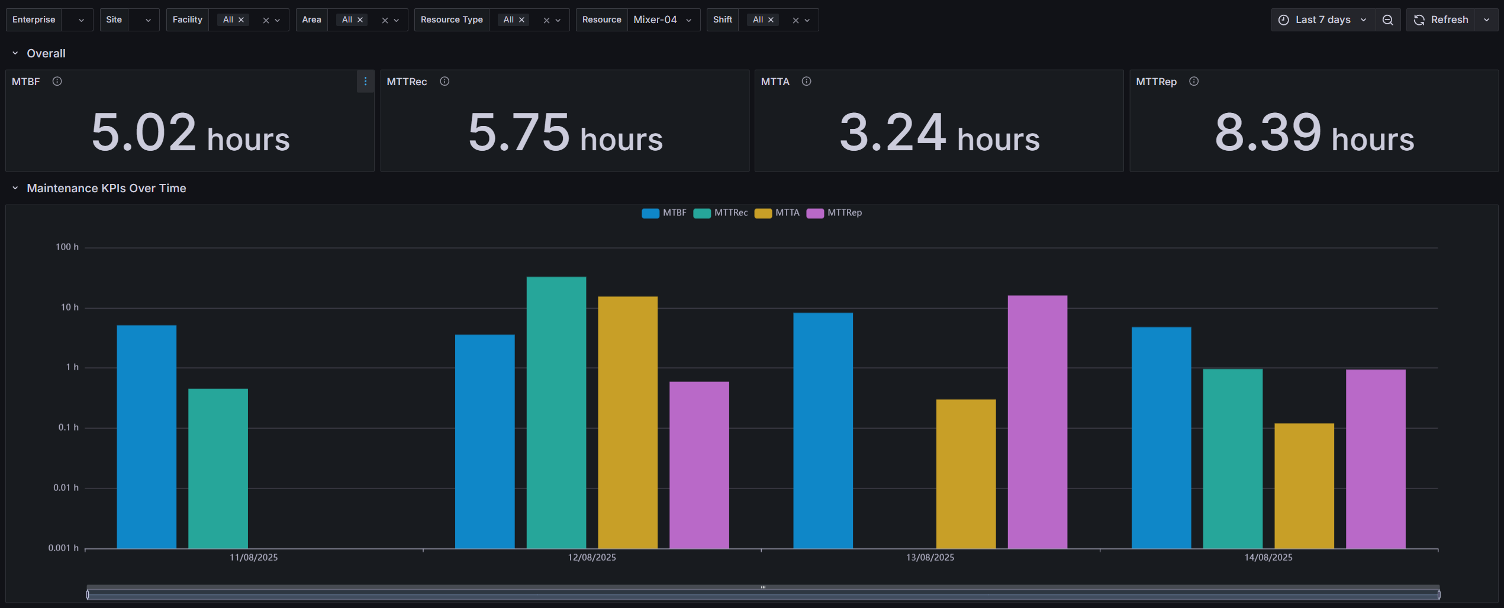Remove the All tag from Shift filter
The width and height of the screenshot is (1504, 608).
coord(771,20)
